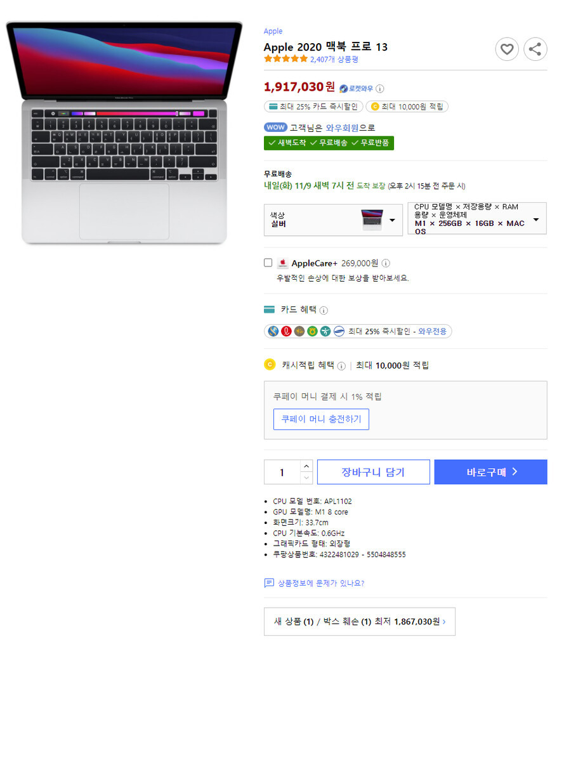Click the MacBook Pro product image

click(x=124, y=133)
